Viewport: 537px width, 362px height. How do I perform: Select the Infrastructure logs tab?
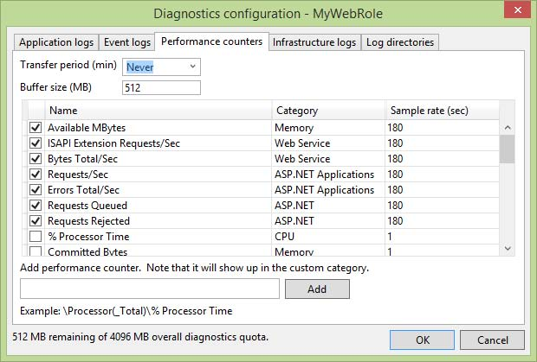click(314, 42)
